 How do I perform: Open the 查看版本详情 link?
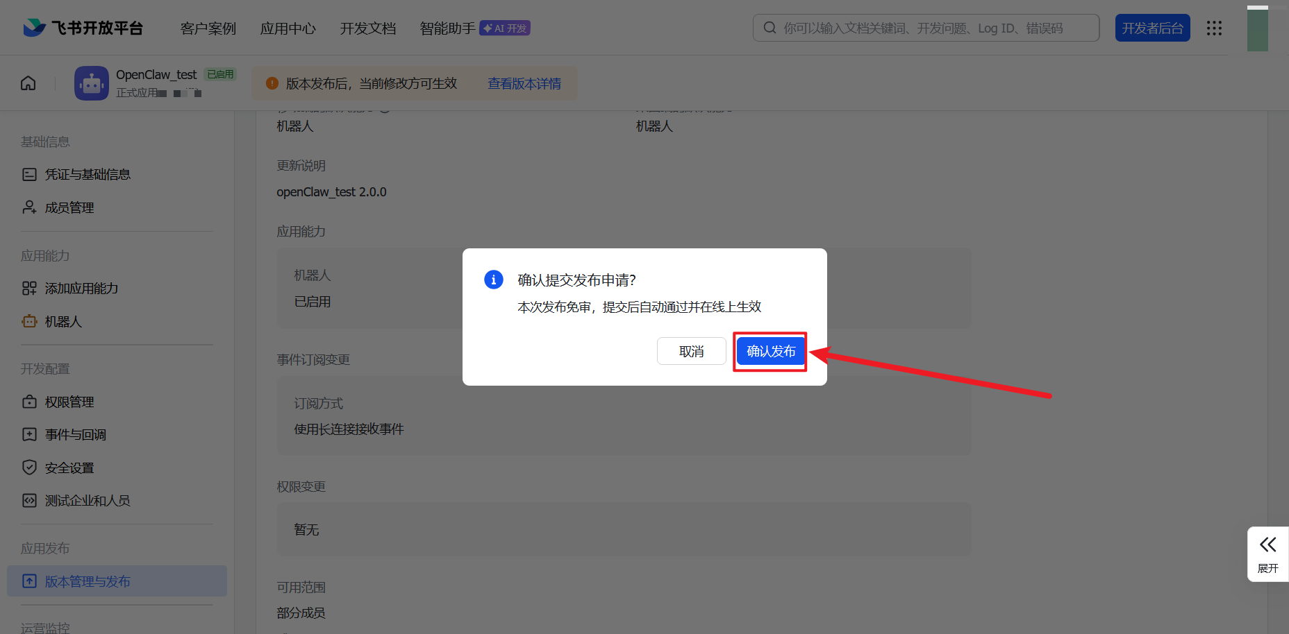pos(524,83)
